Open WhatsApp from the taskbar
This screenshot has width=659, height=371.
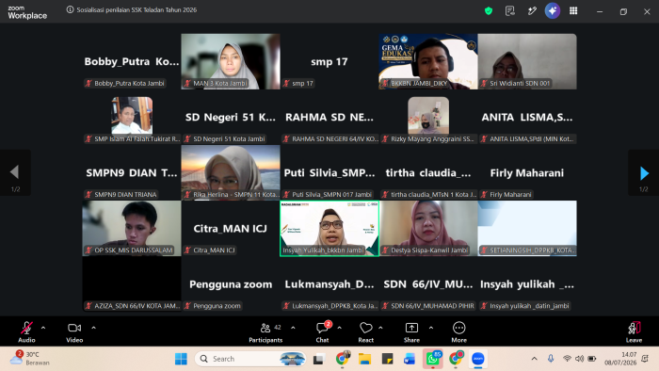[x=432, y=359]
